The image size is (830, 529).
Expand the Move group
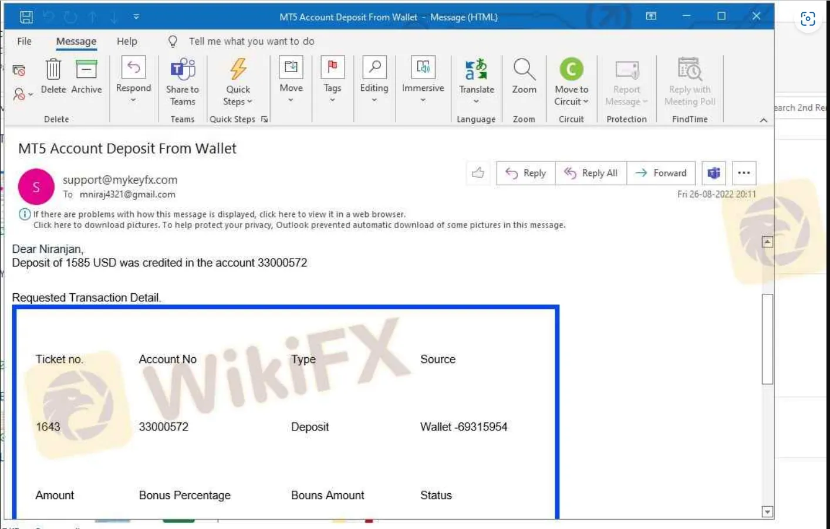point(291,80)
